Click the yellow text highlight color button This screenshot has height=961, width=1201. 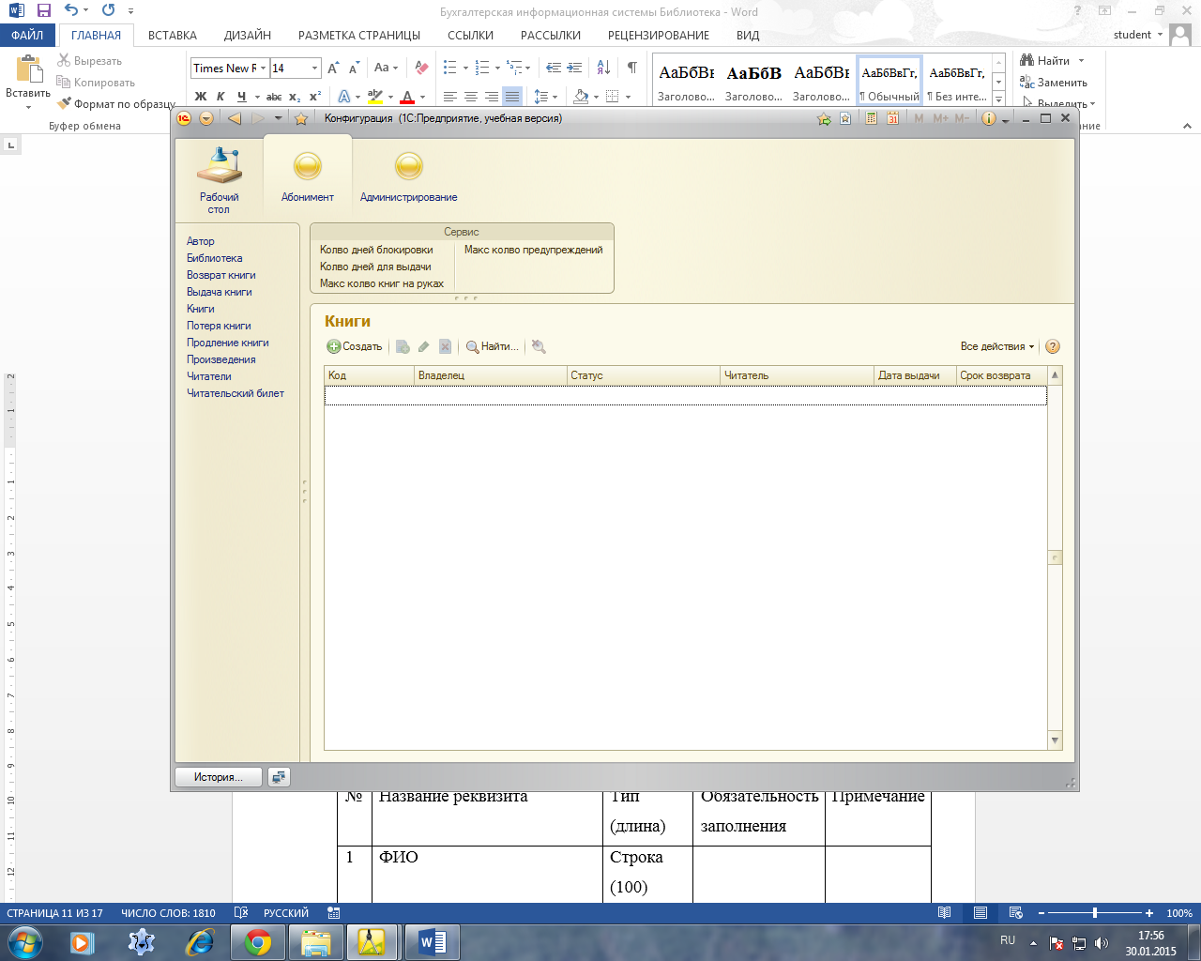[x=375, y=97]
